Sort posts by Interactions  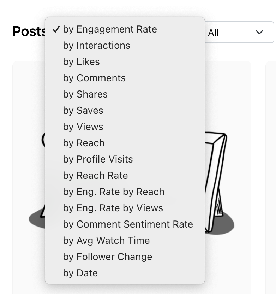[96, 46]
